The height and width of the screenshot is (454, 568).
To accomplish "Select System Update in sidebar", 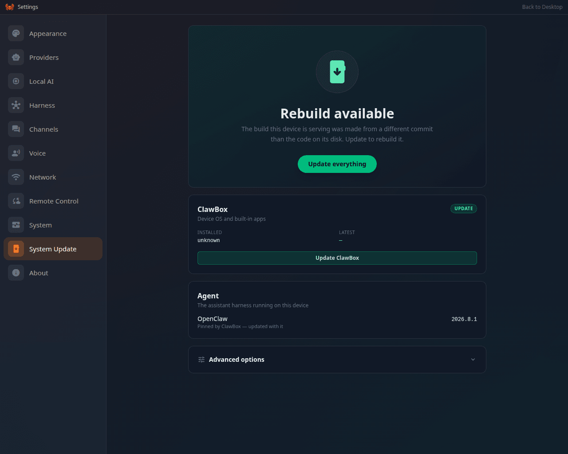I will point(53,249).
